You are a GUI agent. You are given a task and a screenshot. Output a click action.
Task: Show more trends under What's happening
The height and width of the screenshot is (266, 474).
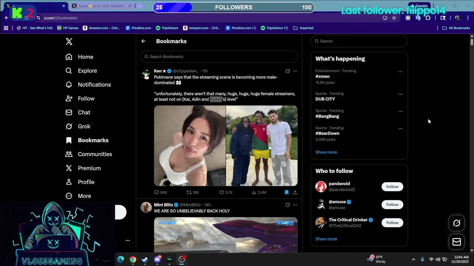(x=326, y=152)
